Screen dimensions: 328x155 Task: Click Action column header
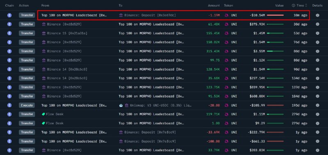tap(24, 5)
